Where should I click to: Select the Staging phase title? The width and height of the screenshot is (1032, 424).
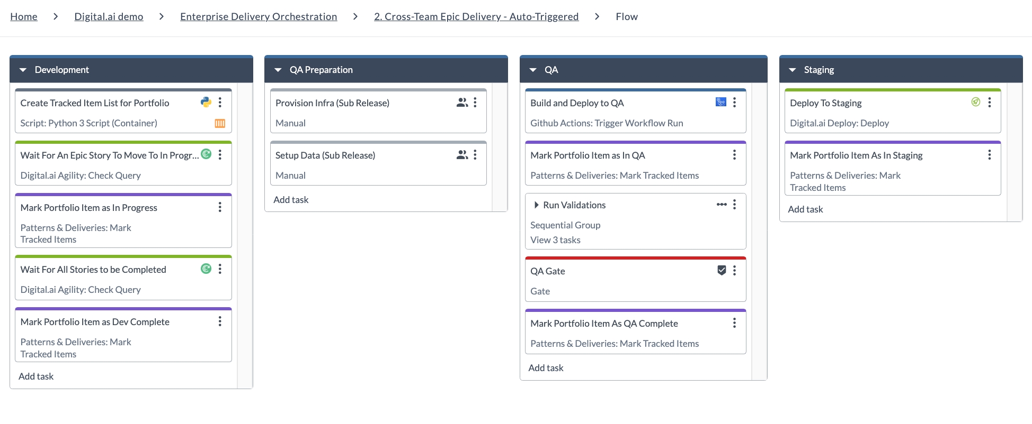[x=819, y=70]
